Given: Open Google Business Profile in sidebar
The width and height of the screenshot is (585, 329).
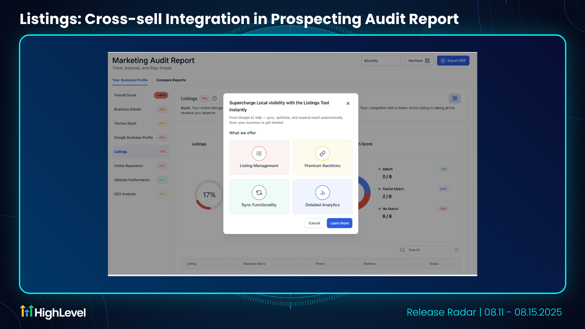Looking at the screenshot, I should point(141,138).
